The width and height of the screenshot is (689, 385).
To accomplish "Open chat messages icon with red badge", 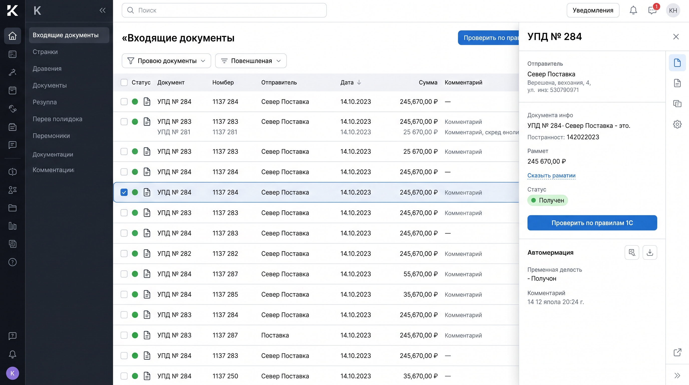I will click(652, 11).
